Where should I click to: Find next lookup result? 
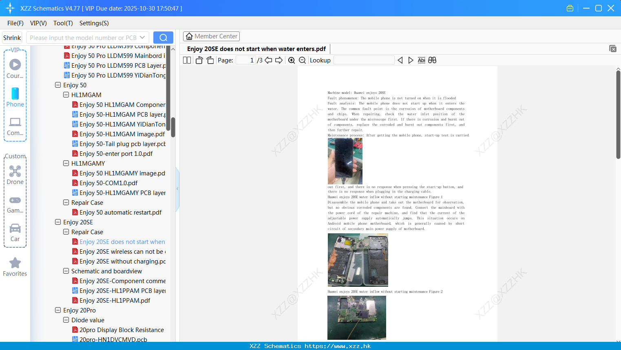[x=411, y=60]
